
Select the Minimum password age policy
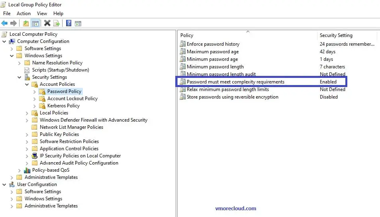click(x=212, y=59)
